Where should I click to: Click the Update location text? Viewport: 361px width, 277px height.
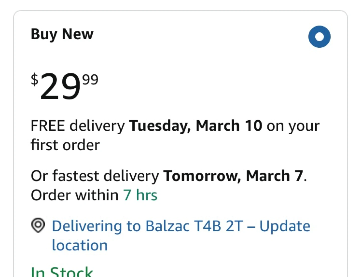(285, 226)
